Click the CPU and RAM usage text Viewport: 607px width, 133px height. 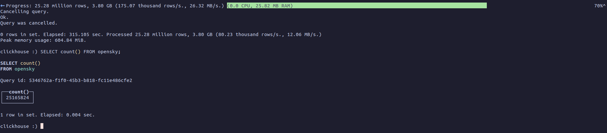[260, 6]
